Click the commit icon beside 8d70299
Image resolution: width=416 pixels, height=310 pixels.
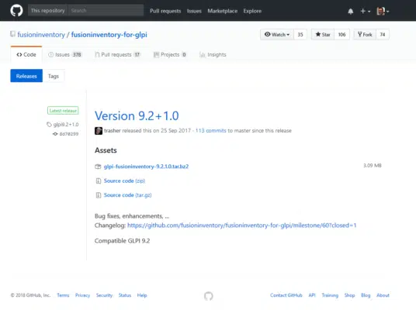pyautogui.click(x=55, y=134)
